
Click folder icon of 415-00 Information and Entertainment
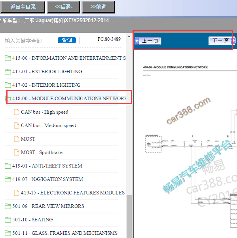click(x=8, y=58)
